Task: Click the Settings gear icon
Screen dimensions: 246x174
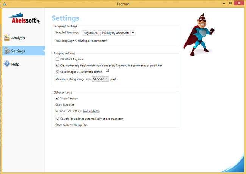Action: [x=6, y=51]
